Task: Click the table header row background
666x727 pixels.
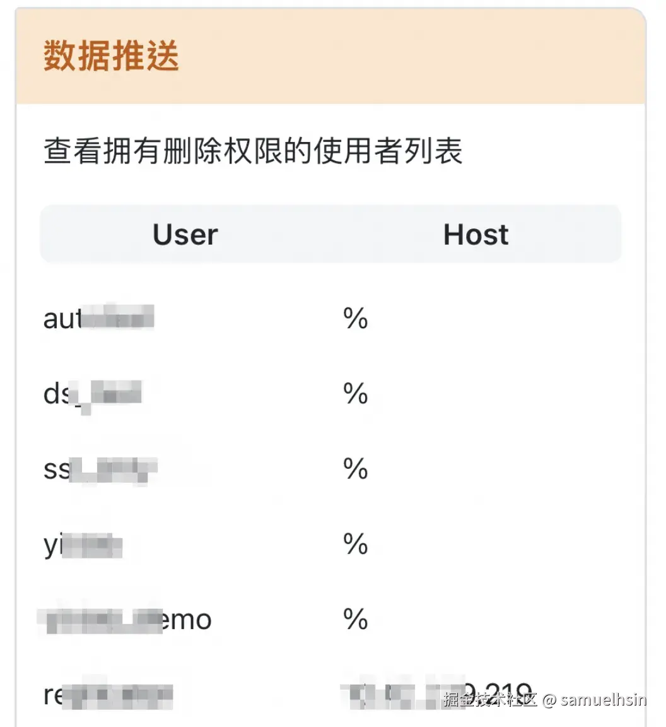Action: click(331, 234)
